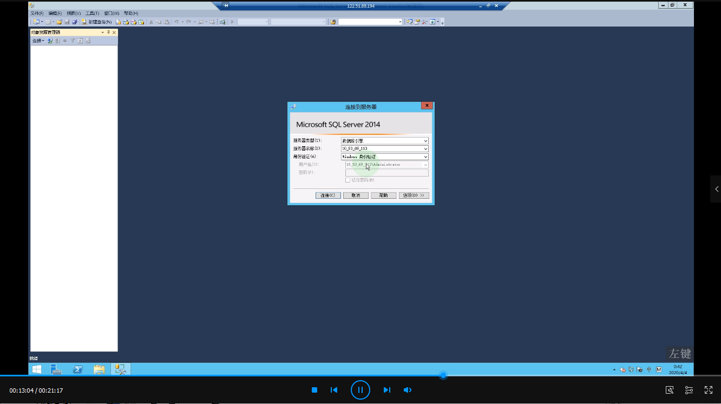Screen dimensions: 721x404
Task: Stop the video with the square button
Action: (314, 390)
